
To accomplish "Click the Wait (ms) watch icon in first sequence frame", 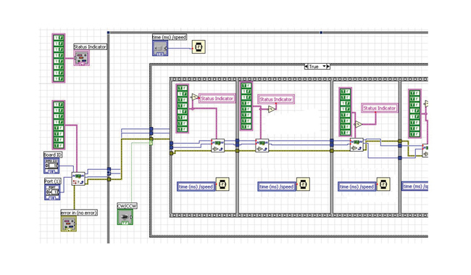I will click(222, 184).
